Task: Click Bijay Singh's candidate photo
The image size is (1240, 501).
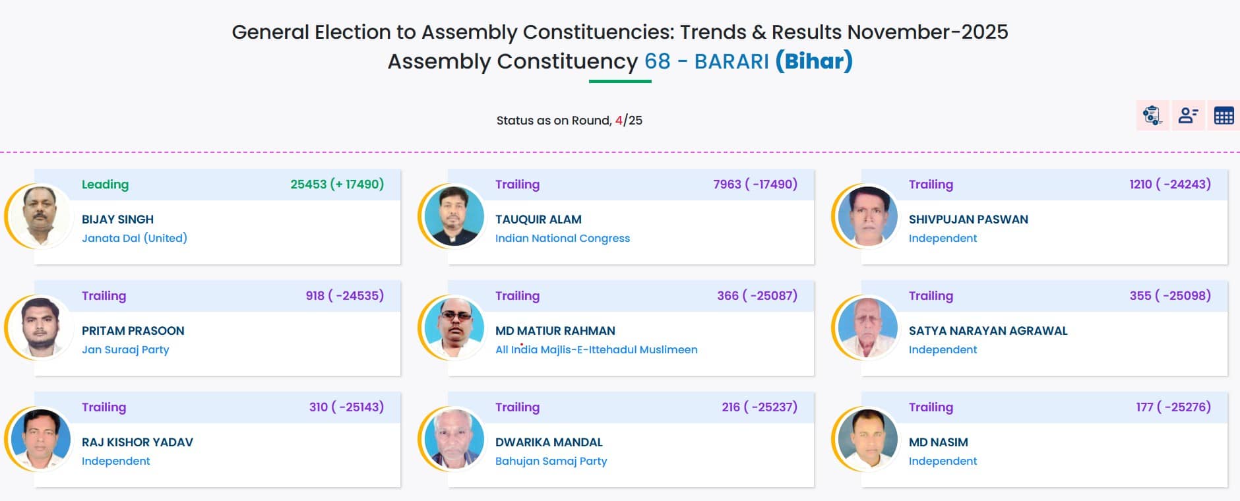Action: [x=40, y=216]
